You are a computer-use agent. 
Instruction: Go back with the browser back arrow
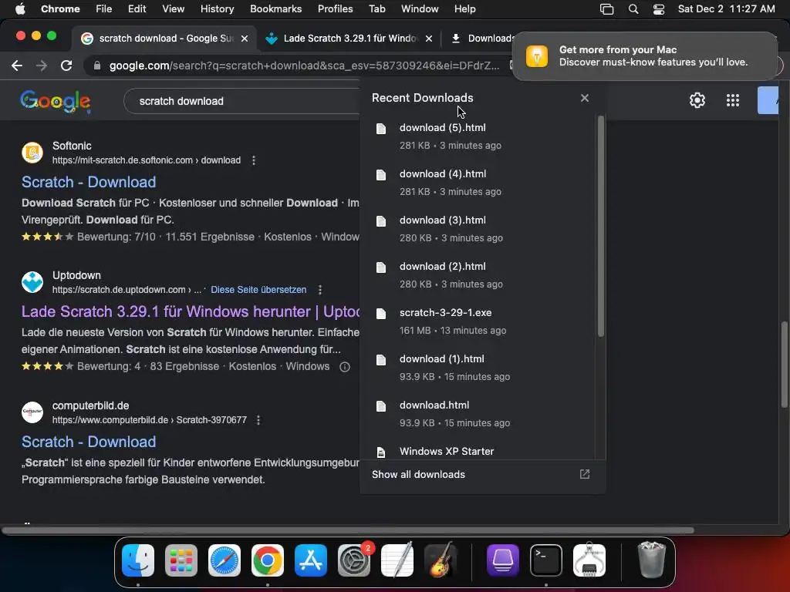tap(17, 66)
